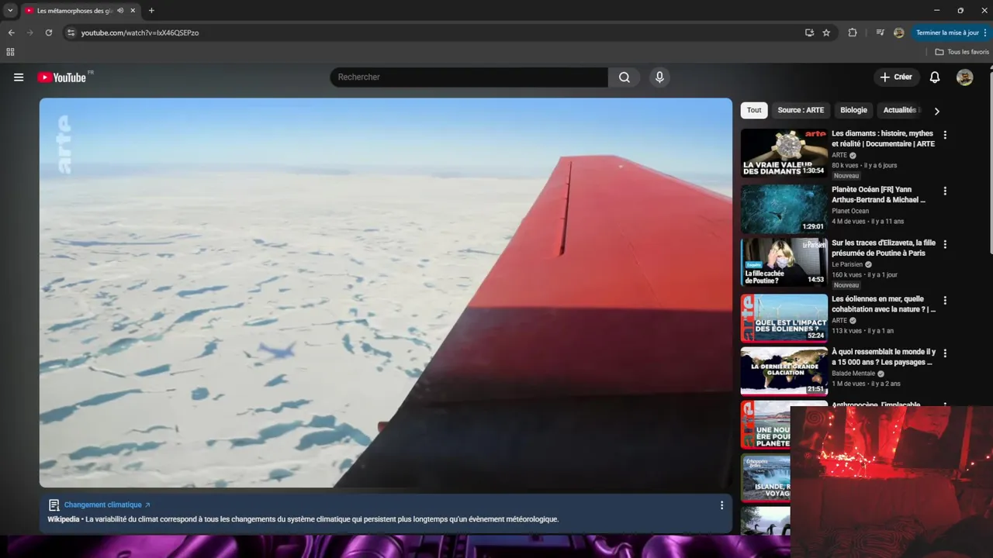Start voice search with the microphone
This screenshot has width=993, height=558.
[x=659, y=77]
